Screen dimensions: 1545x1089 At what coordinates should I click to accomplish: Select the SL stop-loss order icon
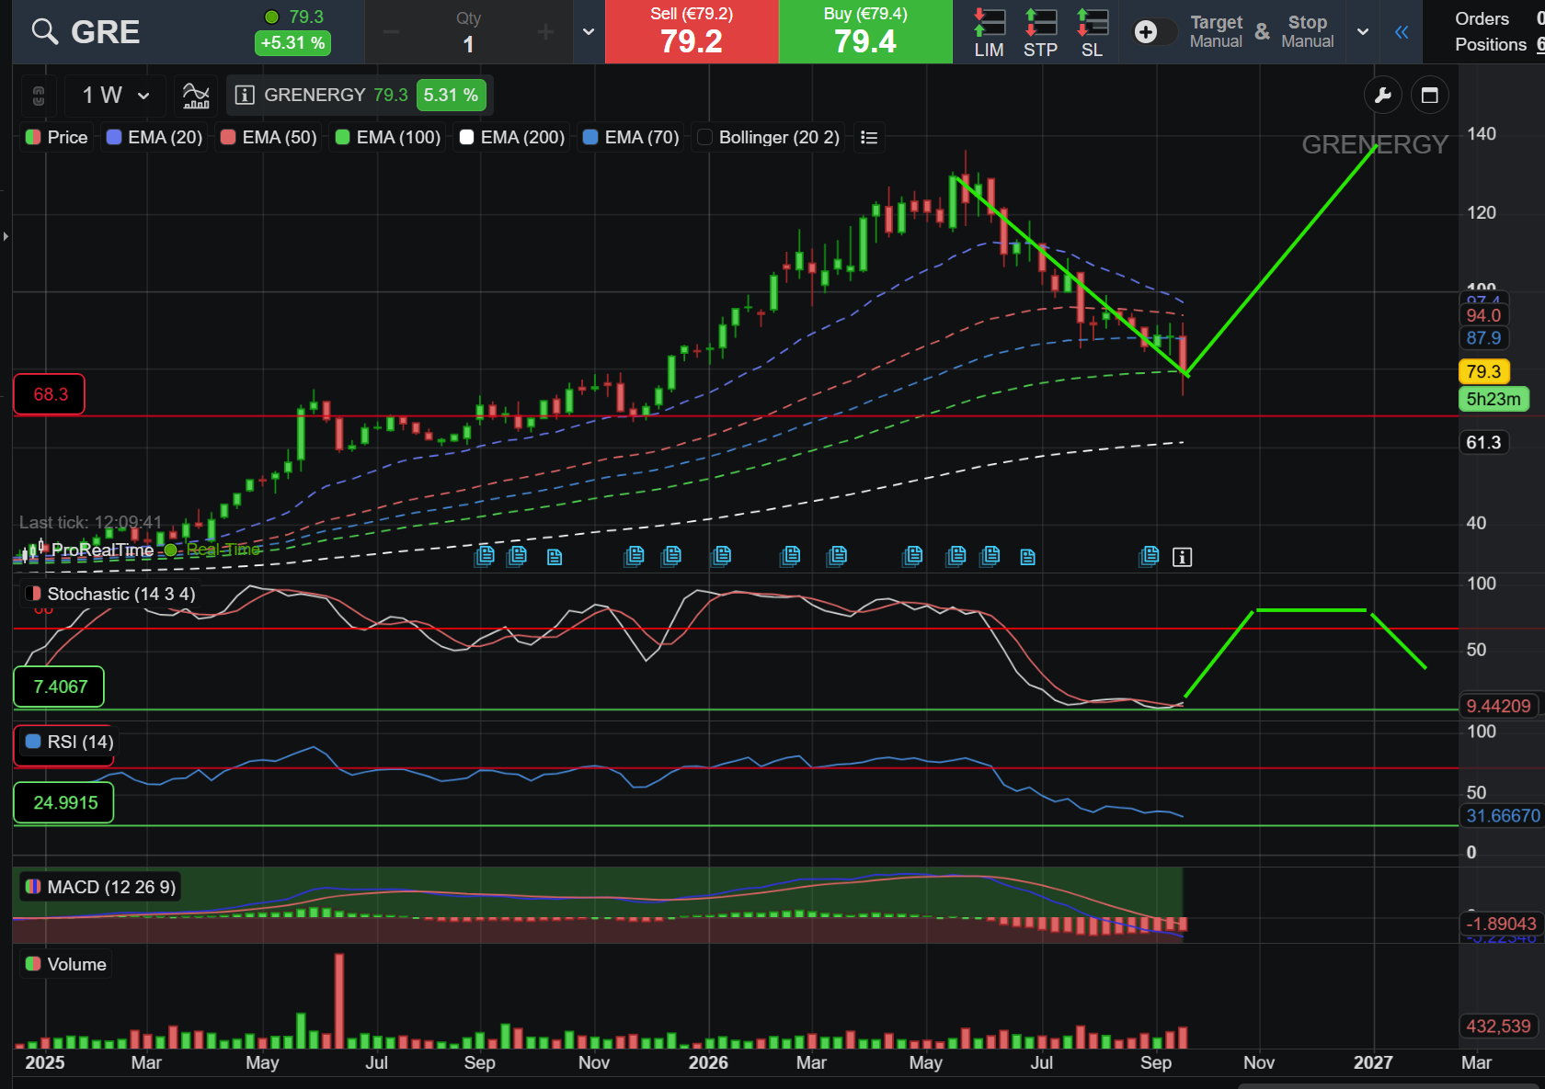(x=1093, y=32)
